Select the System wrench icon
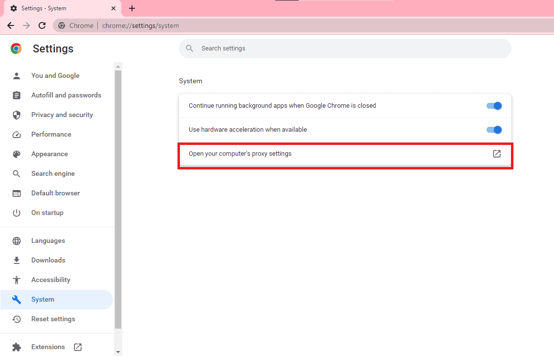Screen dimensions: 554x356 pos(17,299)
